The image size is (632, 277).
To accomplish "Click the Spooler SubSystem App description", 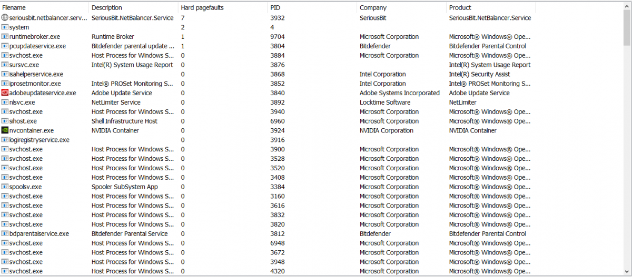I will tap(124, 187).
